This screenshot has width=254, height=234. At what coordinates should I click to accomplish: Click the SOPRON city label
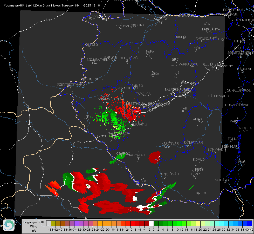click(x=96, y=17)
